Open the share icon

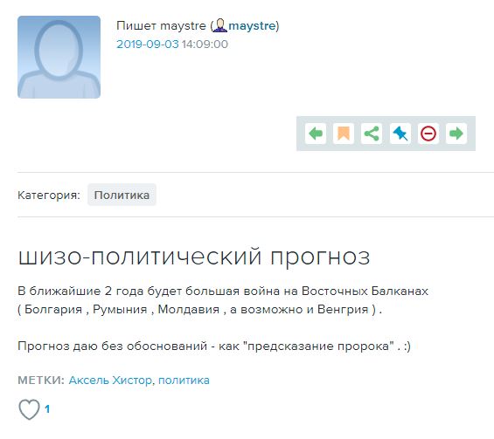pyautogui.click(x=372, y=134)
